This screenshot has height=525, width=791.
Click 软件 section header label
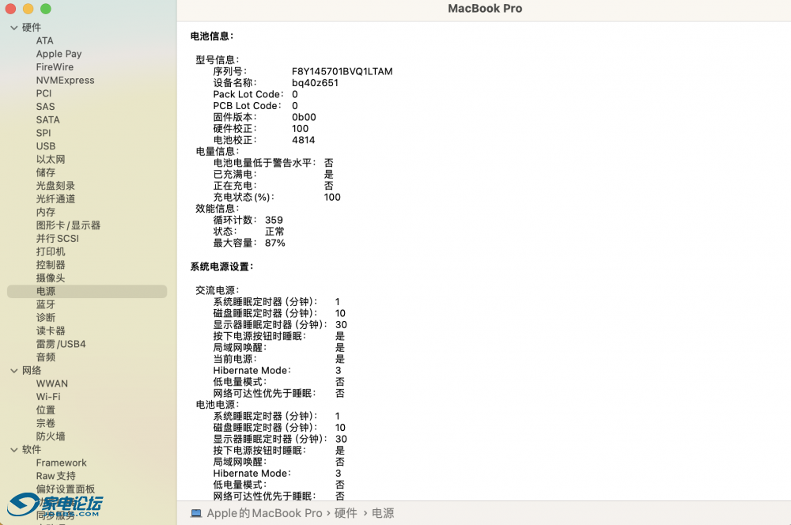click(x=32, y=450)
